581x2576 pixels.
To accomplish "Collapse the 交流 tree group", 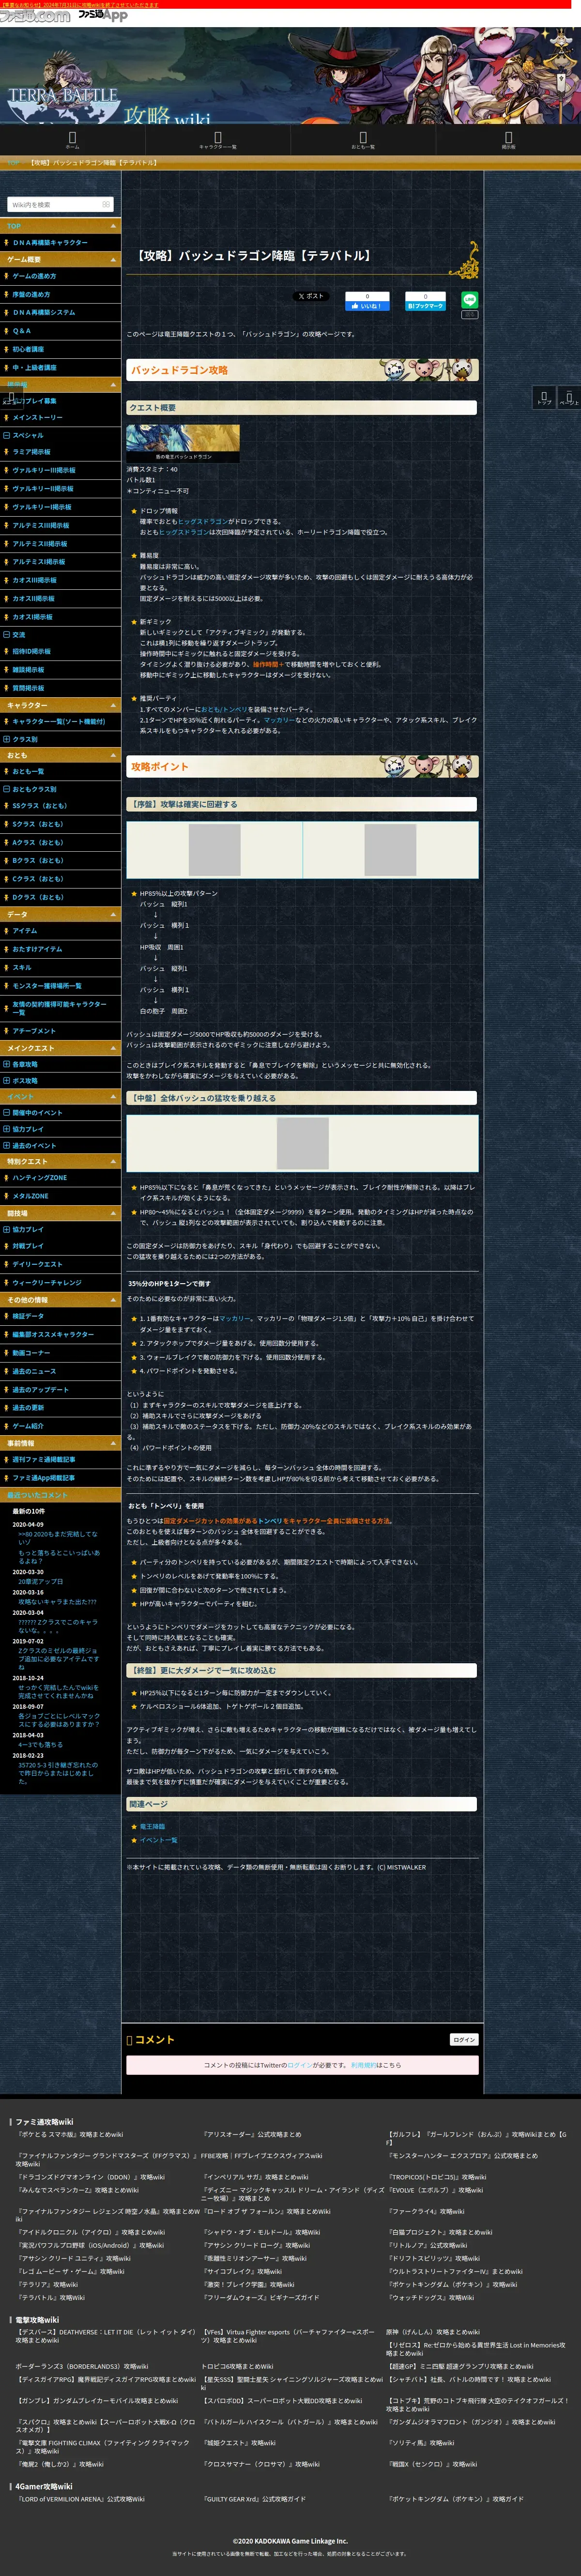I will tap(7, 634).
